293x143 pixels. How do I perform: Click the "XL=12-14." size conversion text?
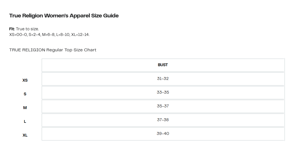tap(81, 34)
